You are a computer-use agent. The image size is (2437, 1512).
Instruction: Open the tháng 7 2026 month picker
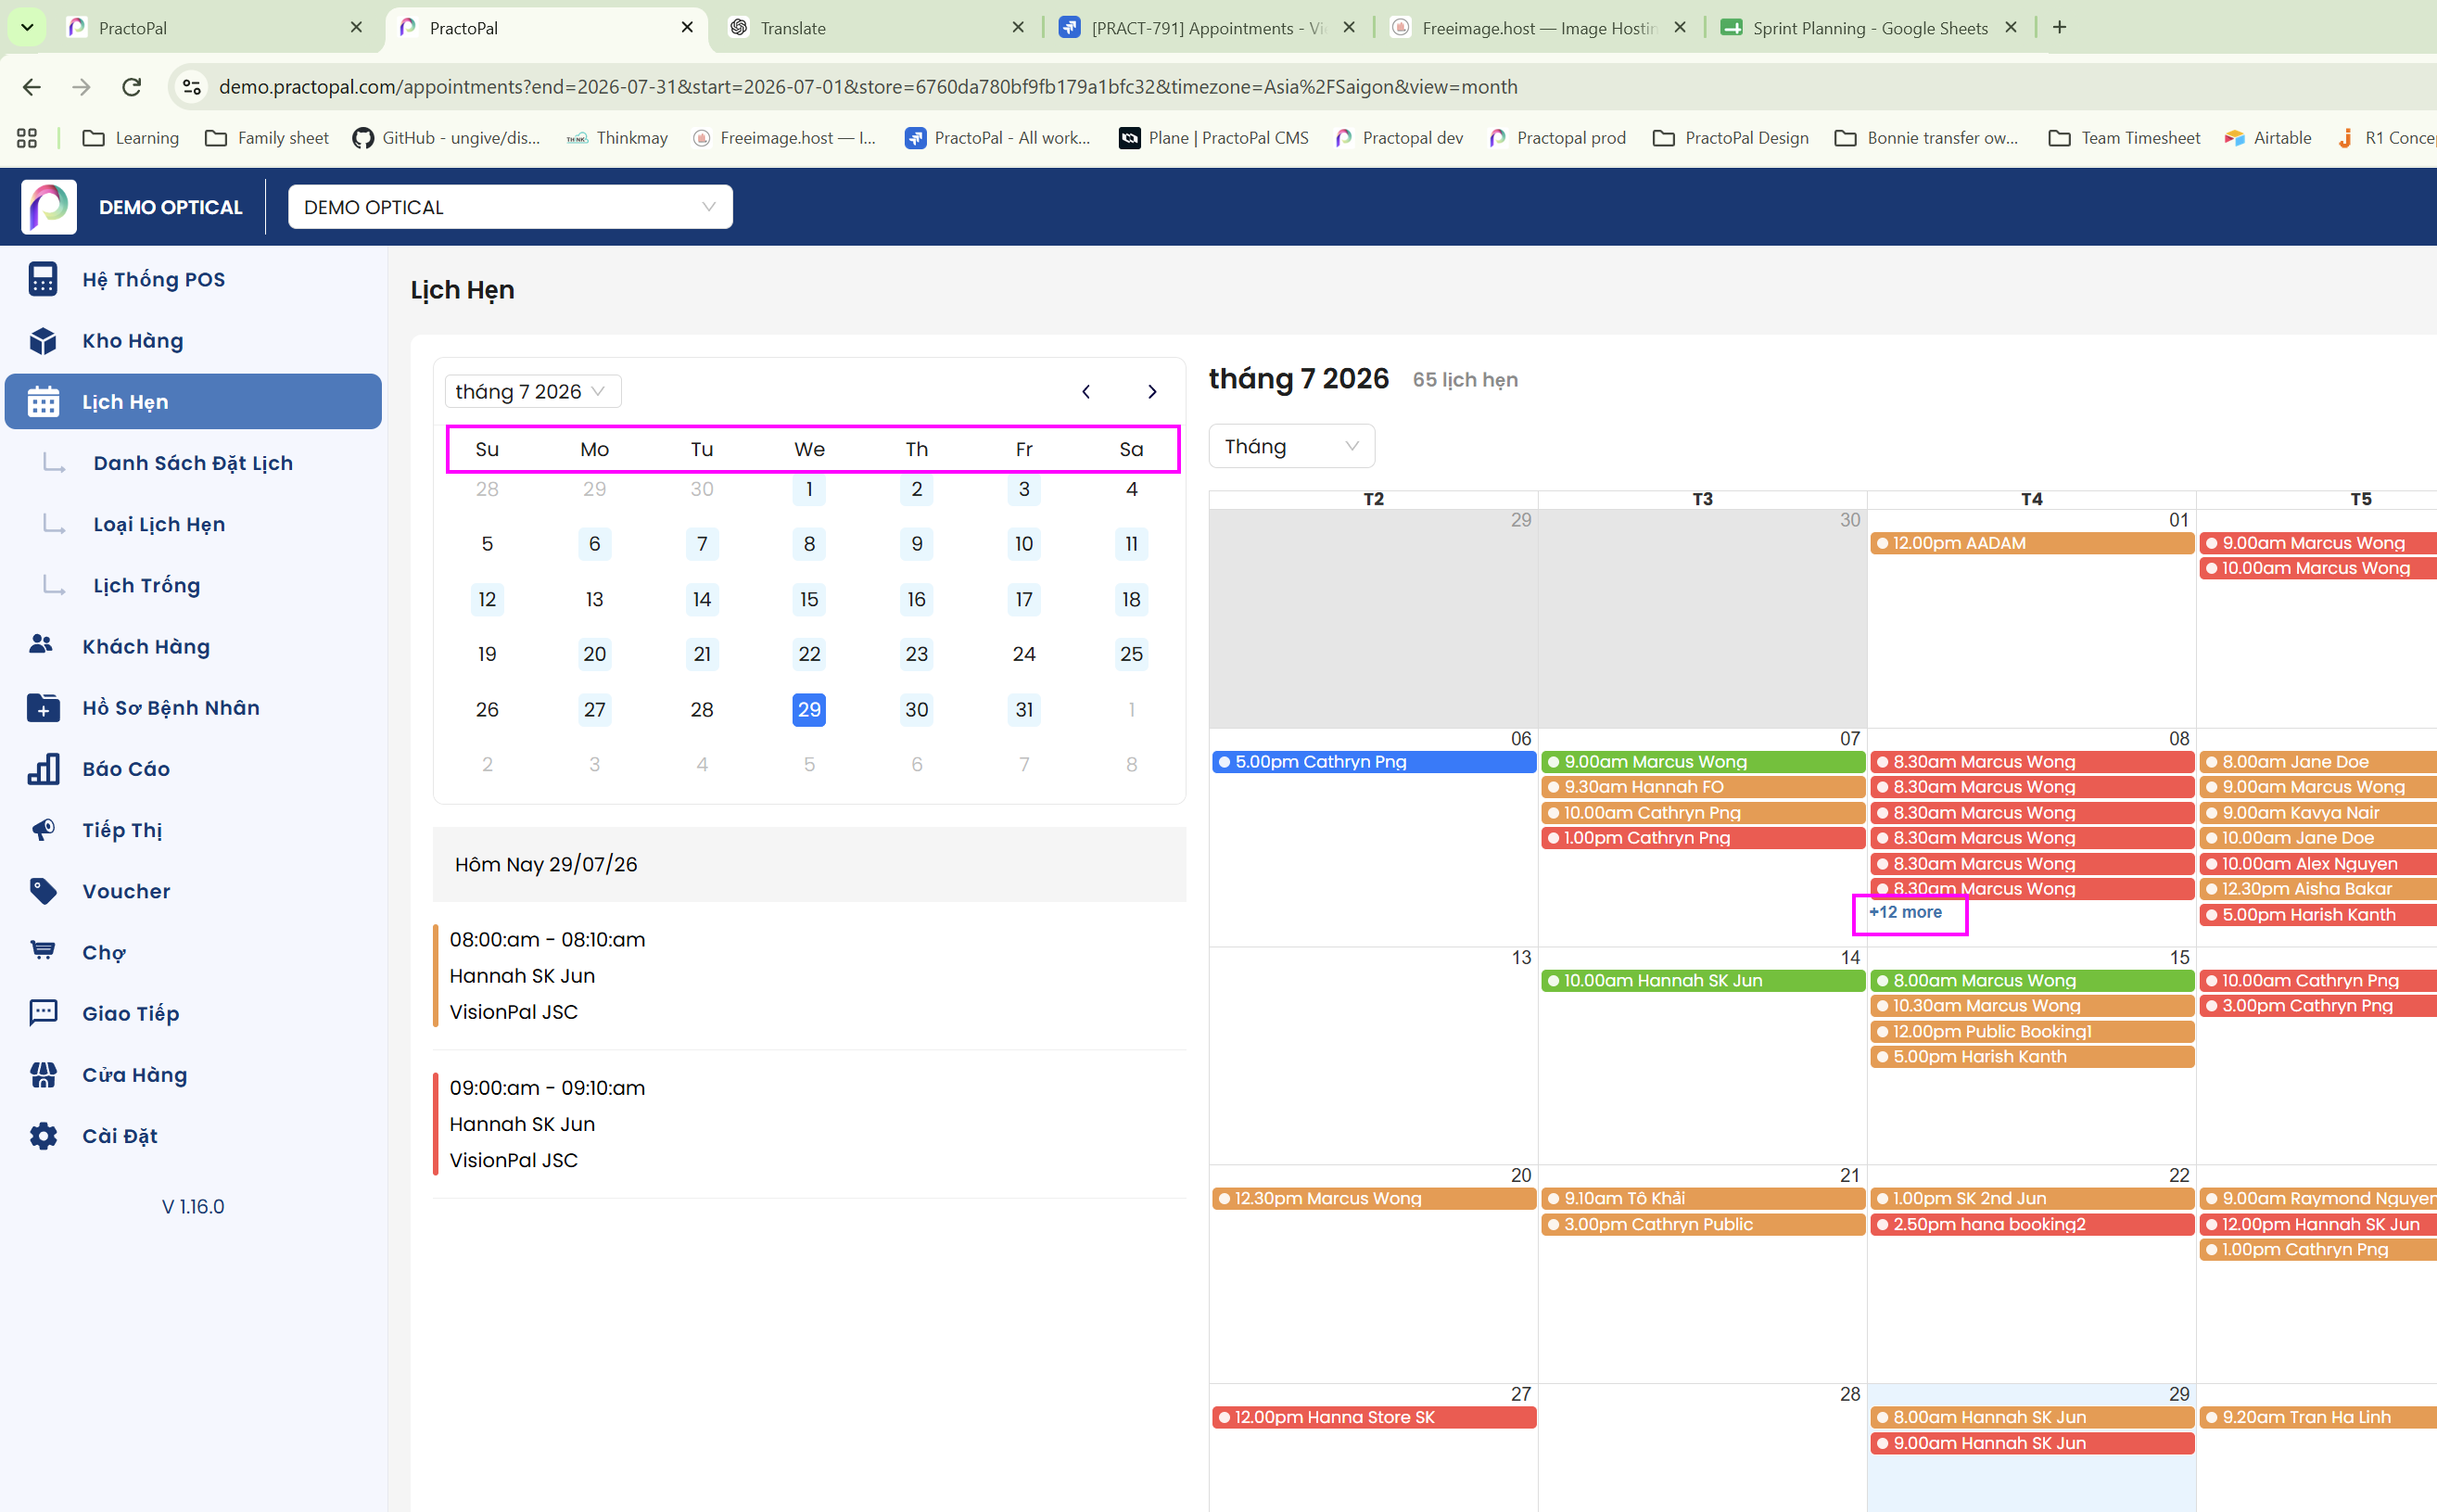532,392
